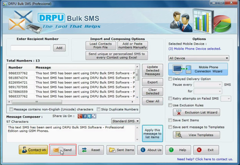
Task: Click contact list scroll down arrow
Action: [137, 97]
